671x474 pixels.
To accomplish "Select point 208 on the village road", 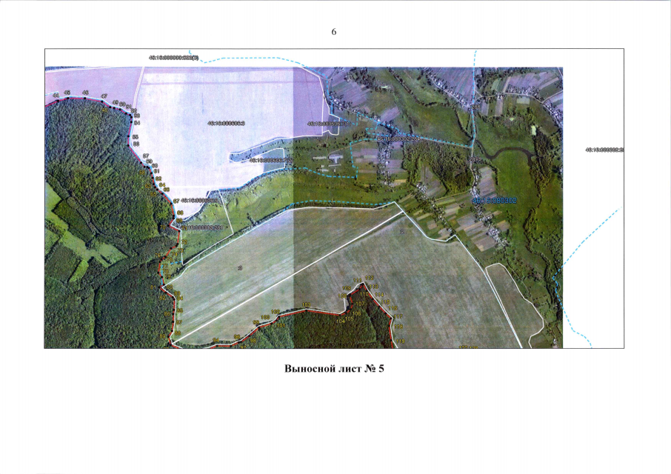I will (x=474, y=107).
